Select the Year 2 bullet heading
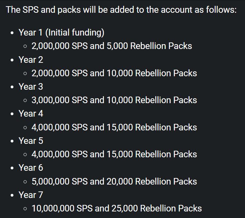This screenshot has height=218, width=245. (x=31, y=60)
